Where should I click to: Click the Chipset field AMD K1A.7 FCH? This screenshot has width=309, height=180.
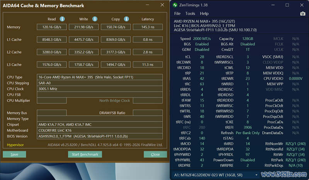pyautogui.click(x=100, y=125)
